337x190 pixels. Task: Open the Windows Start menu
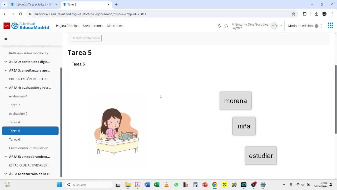coord(59,185)
